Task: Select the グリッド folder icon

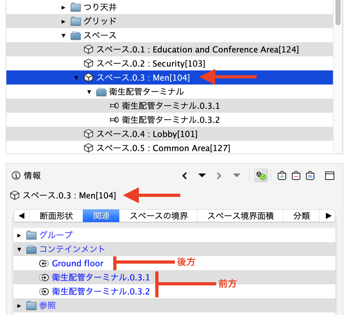Action: pyautogui.click(x=76, y=21)
